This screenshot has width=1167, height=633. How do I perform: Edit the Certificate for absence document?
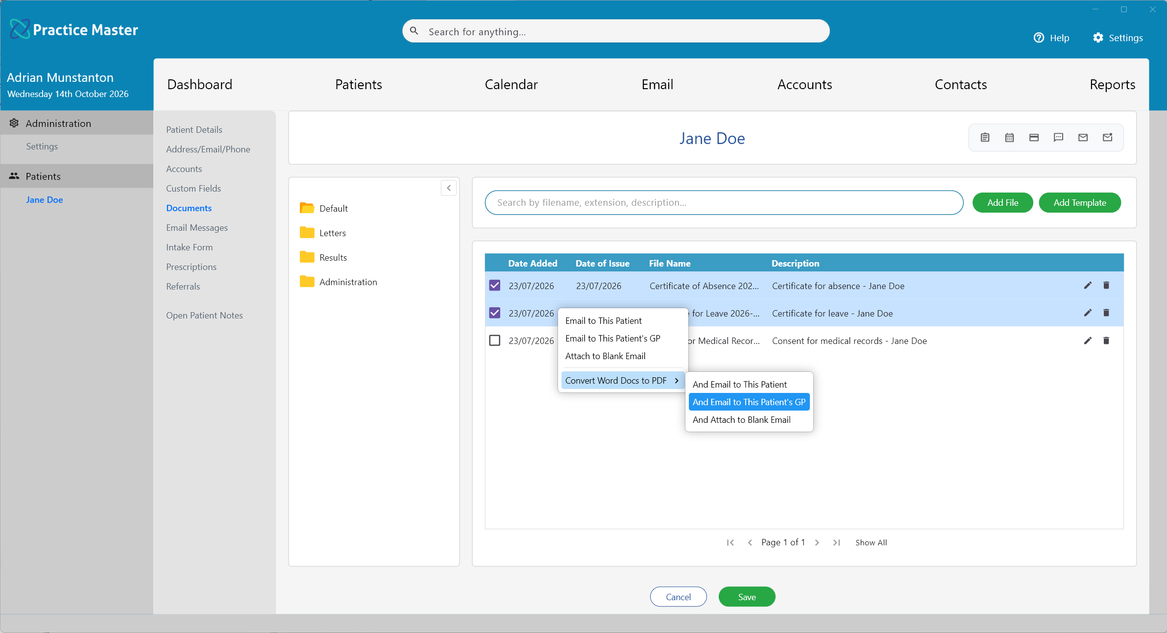coord(1088,286)
